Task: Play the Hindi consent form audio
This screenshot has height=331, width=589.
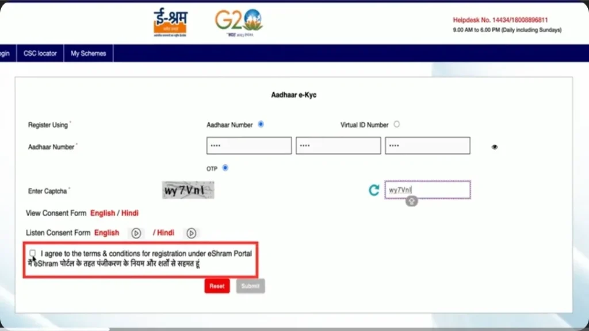Action: (191, 233)
